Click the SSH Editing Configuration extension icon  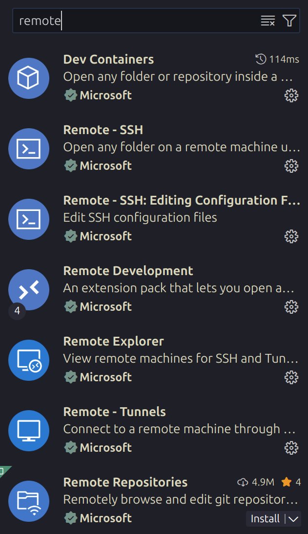click(29, 219)
